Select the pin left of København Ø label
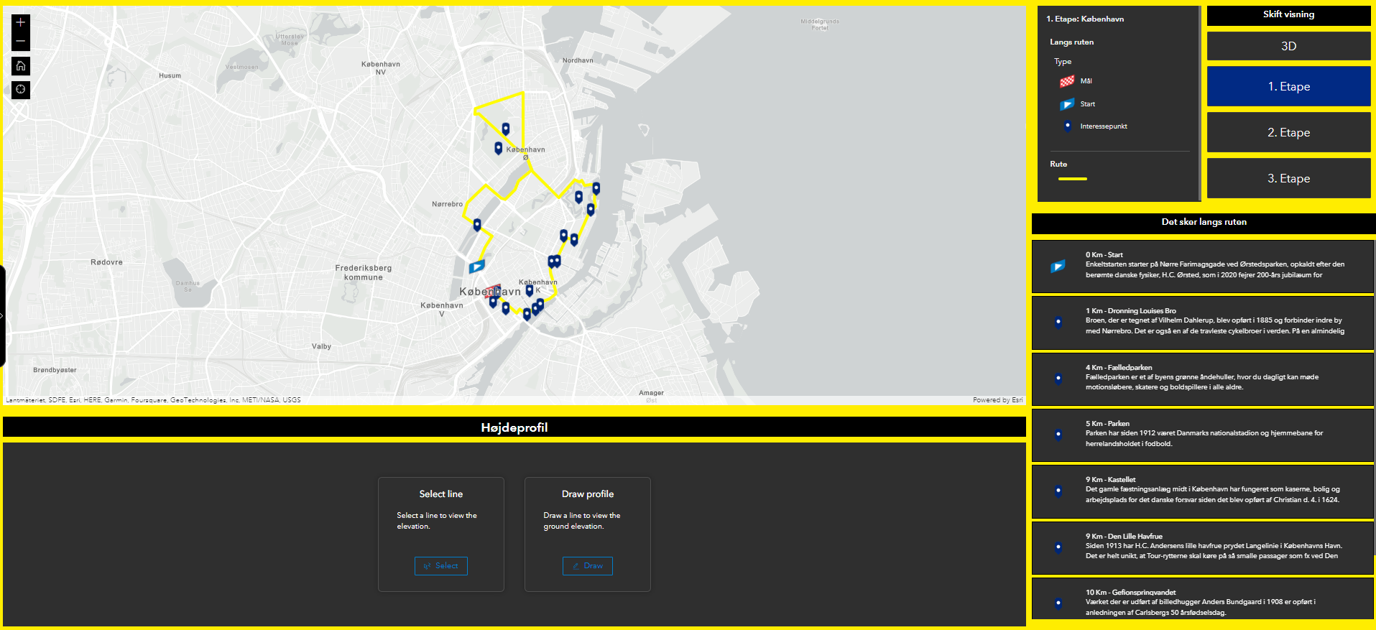This screenshot has width=1376, height=630. pos(498,148)
